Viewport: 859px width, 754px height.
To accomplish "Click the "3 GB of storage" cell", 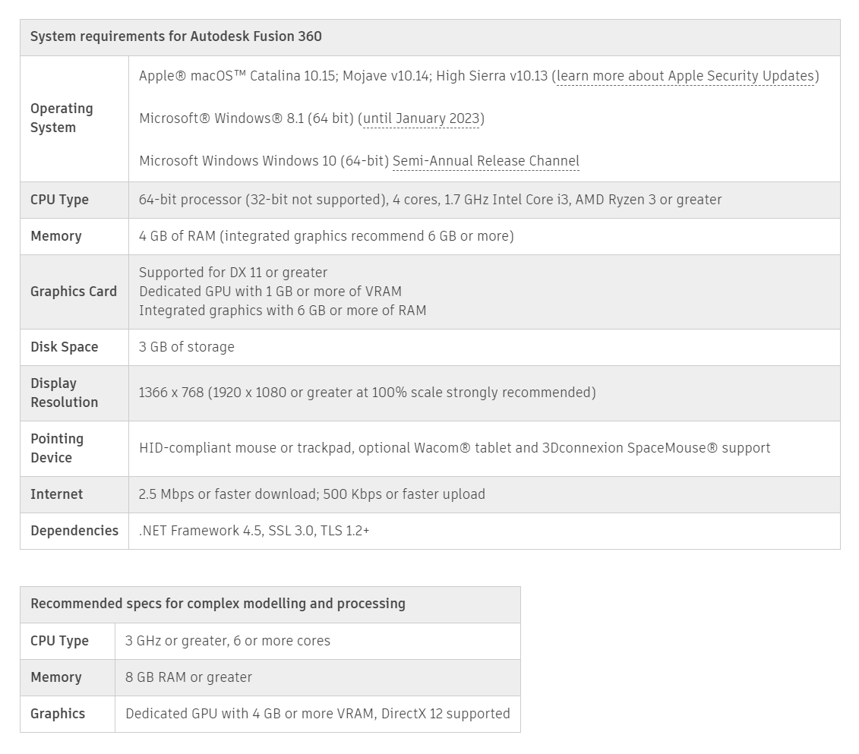I will click(187, 347).
